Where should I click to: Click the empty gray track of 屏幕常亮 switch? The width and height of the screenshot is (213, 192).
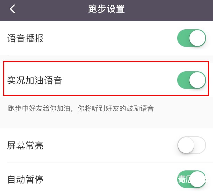tap(200, 145)
